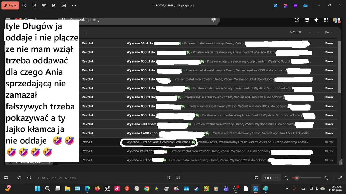
Task: Open Gmail list more options vertical dots
Action: (x=86, y=32)
